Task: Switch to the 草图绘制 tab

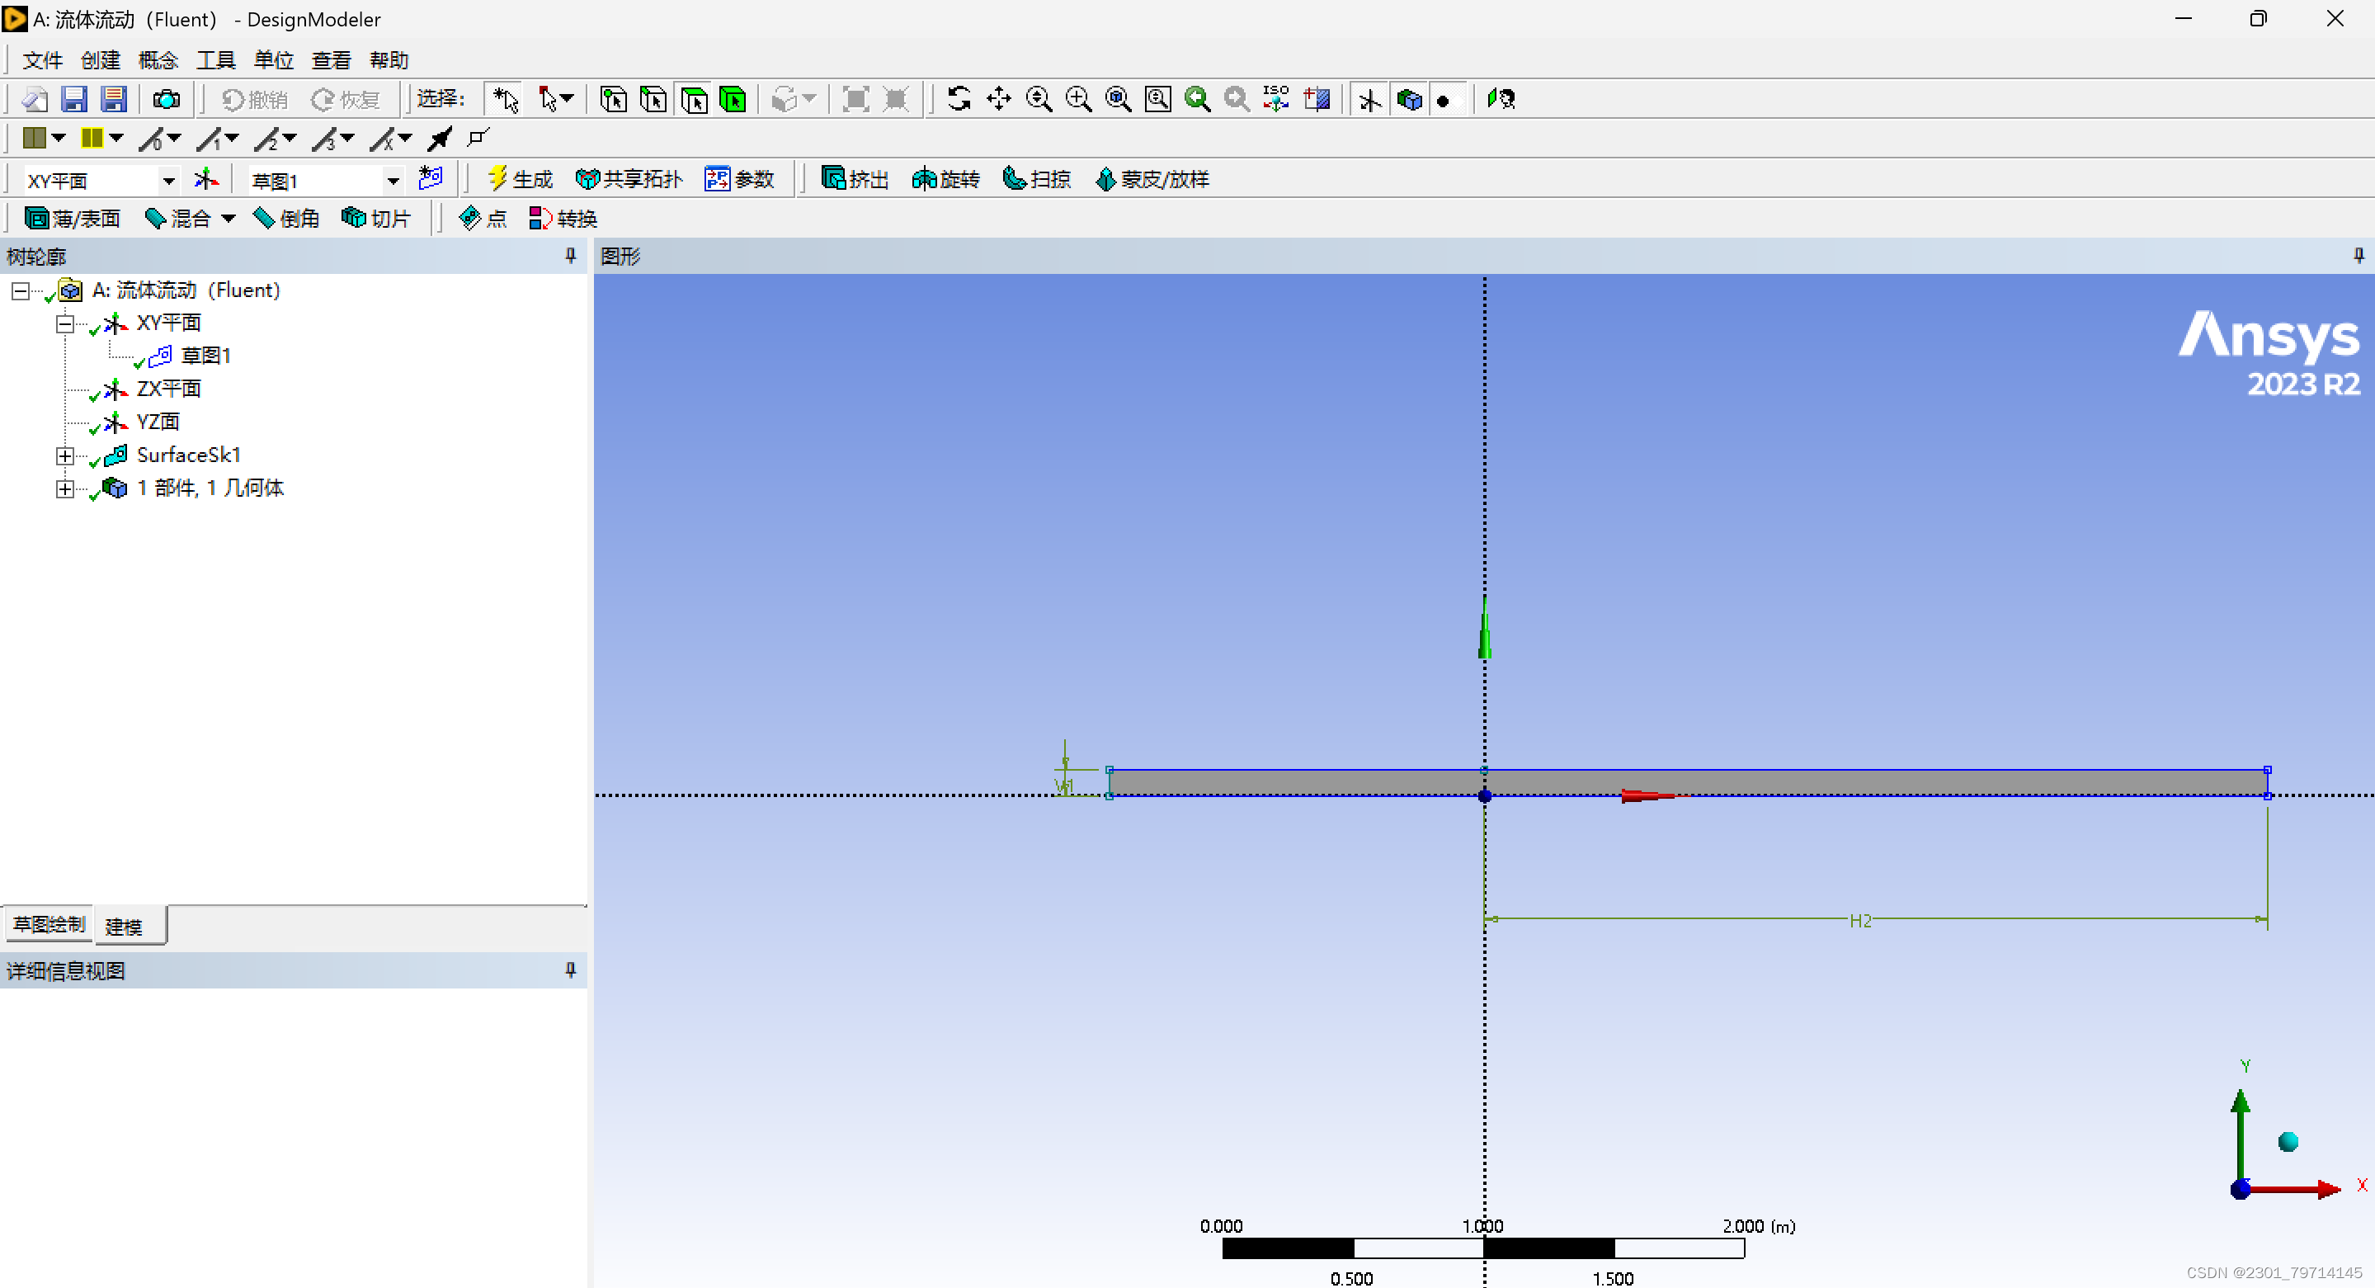Action: pyautogui.click(x=49, y=925)
